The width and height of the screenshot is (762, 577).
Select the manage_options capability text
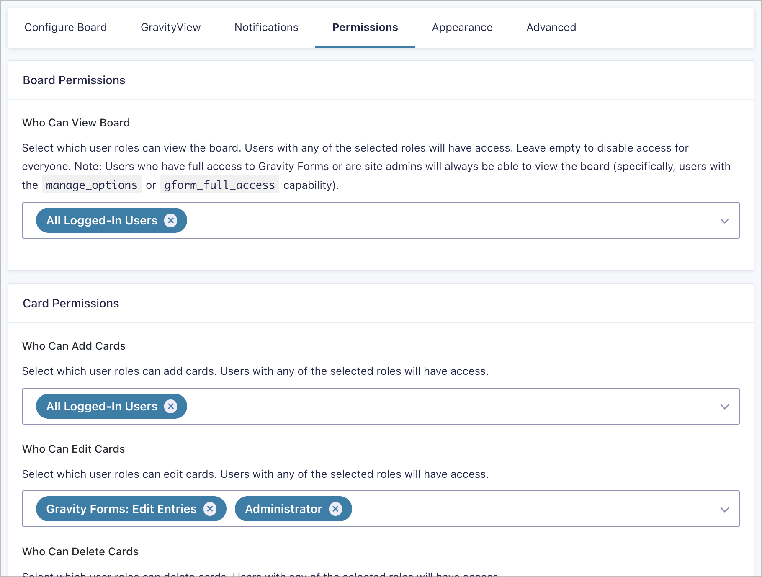coord(91,185)
